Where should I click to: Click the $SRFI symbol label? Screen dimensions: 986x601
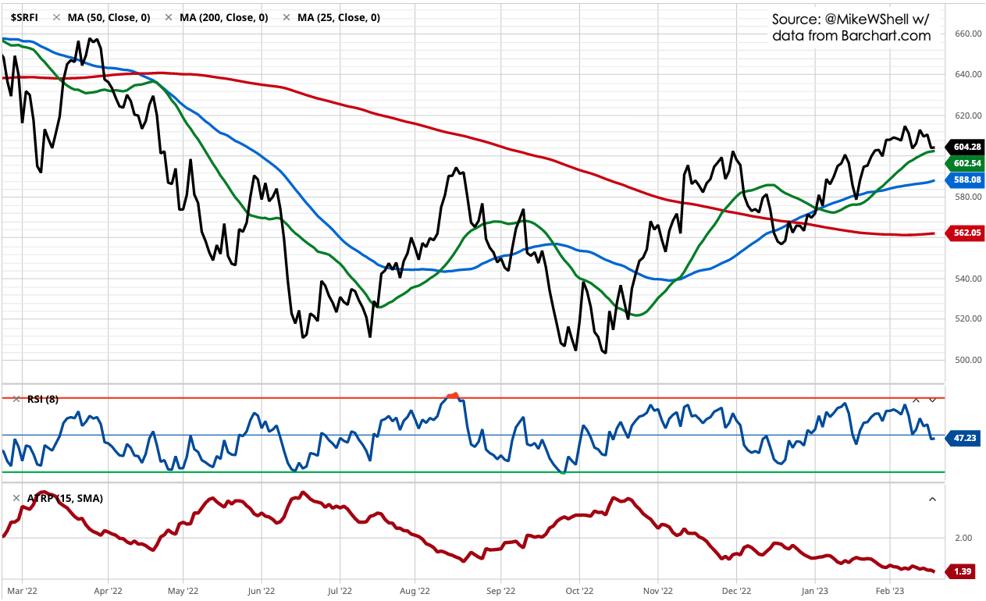pos(23,17)
